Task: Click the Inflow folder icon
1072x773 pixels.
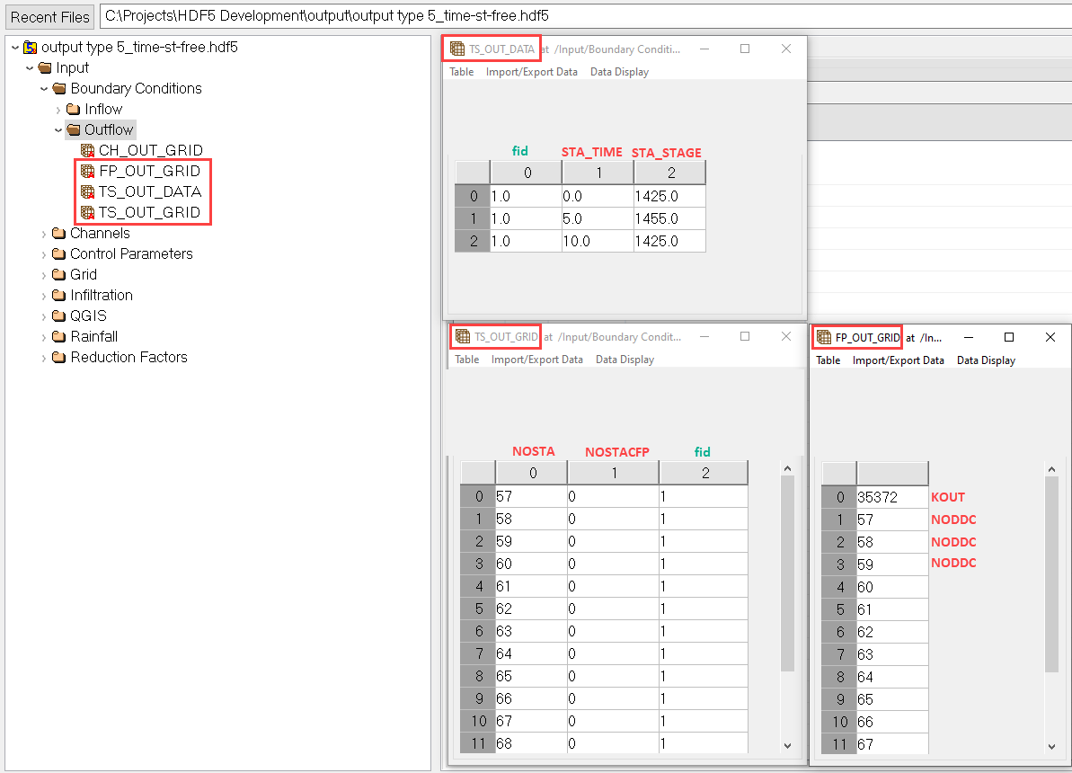Action: click(74, 110)
